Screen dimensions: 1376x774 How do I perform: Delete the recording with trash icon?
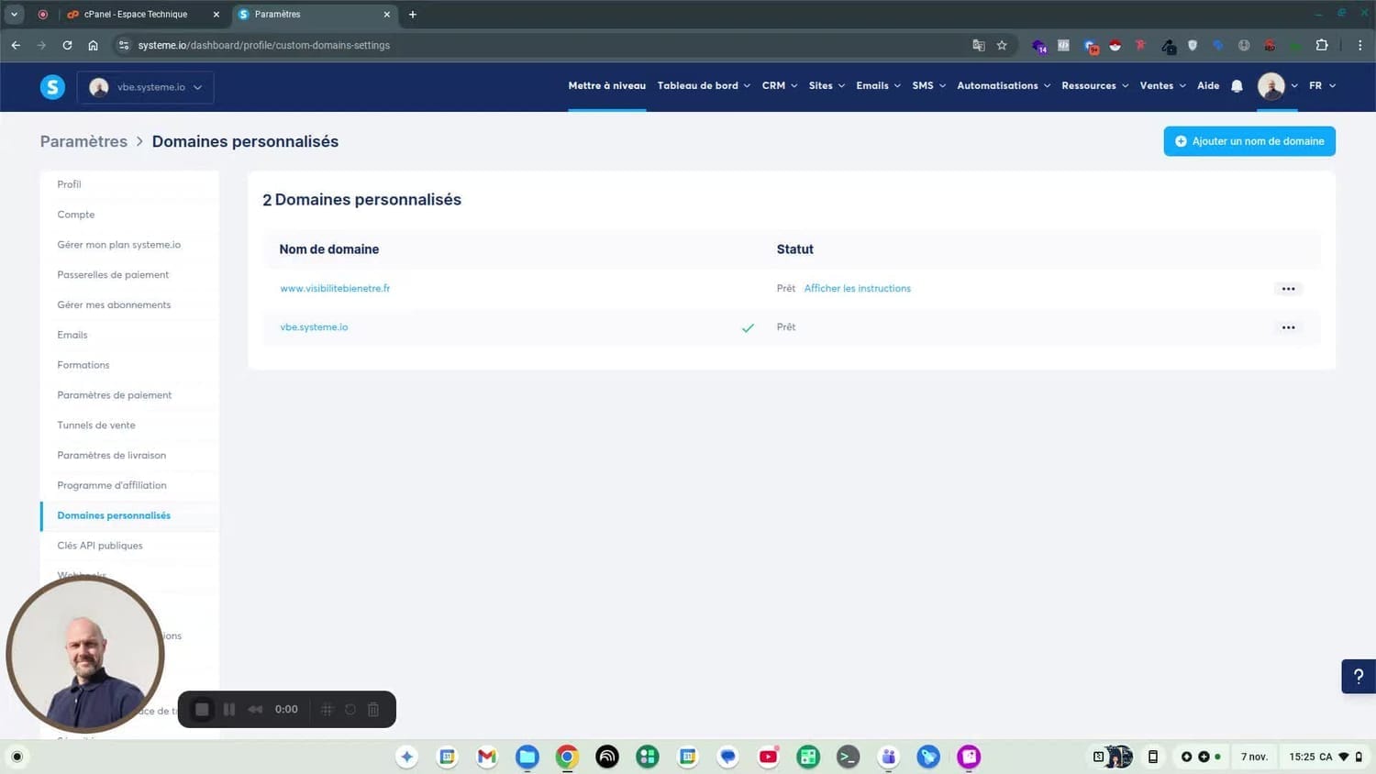(x=373, y=709)
